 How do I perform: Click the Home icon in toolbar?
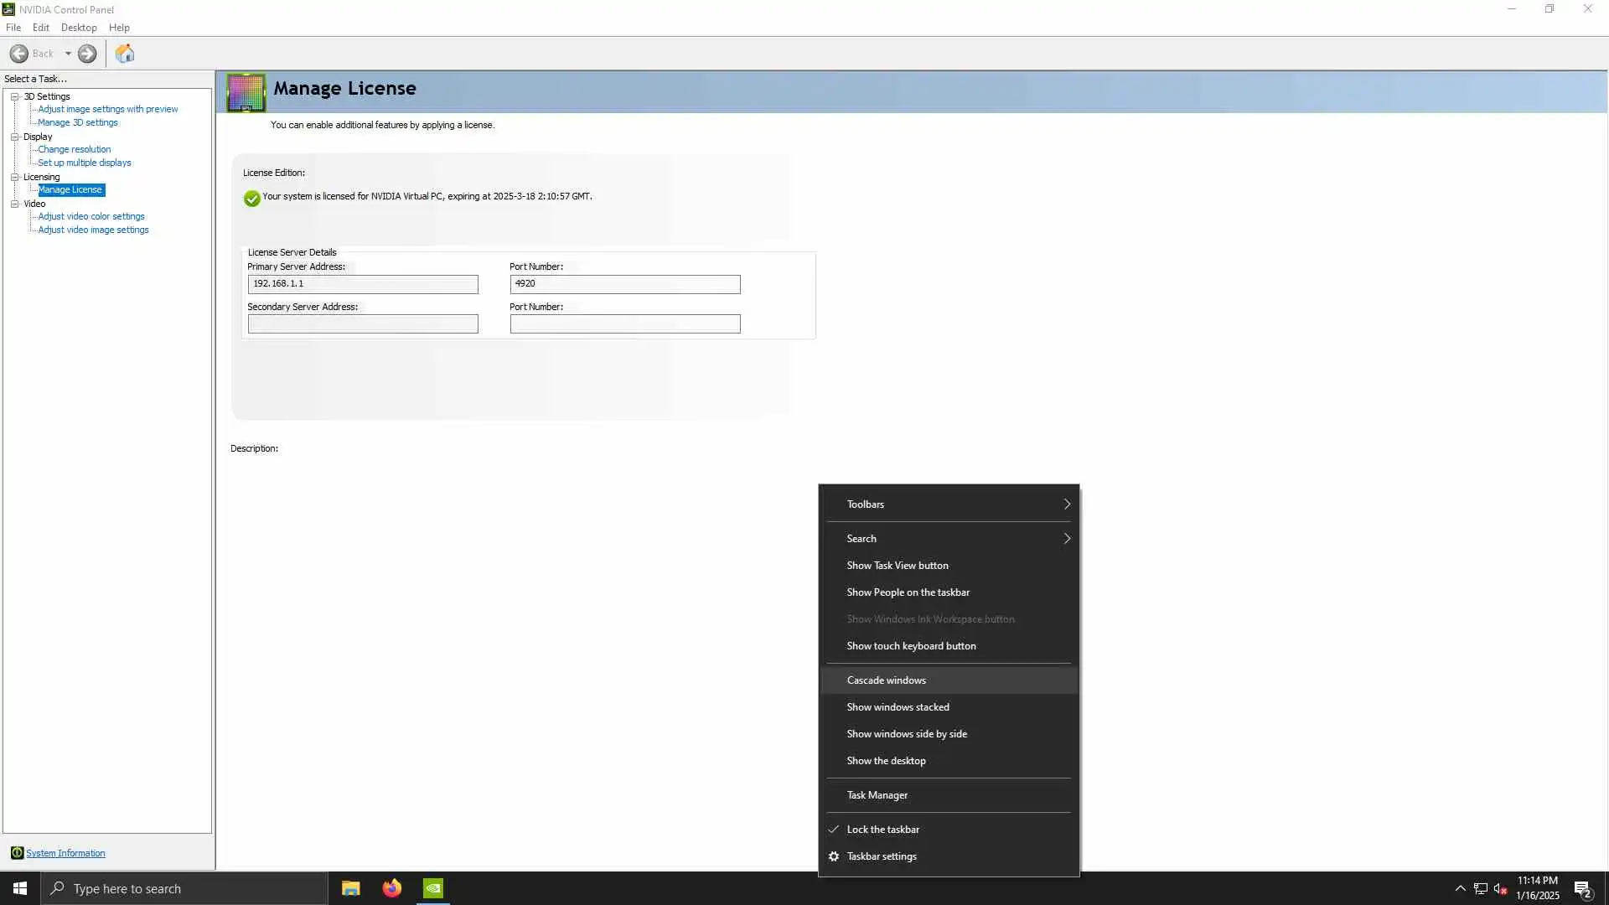tap(125, 54)
